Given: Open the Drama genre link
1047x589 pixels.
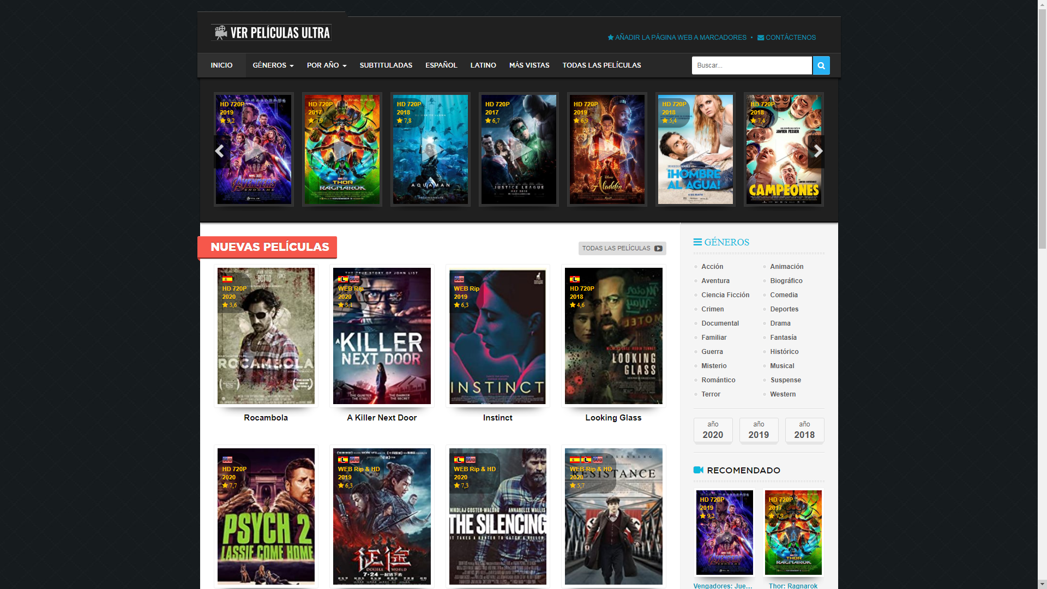Looking at the screenshot, I should tap(780, 323).
